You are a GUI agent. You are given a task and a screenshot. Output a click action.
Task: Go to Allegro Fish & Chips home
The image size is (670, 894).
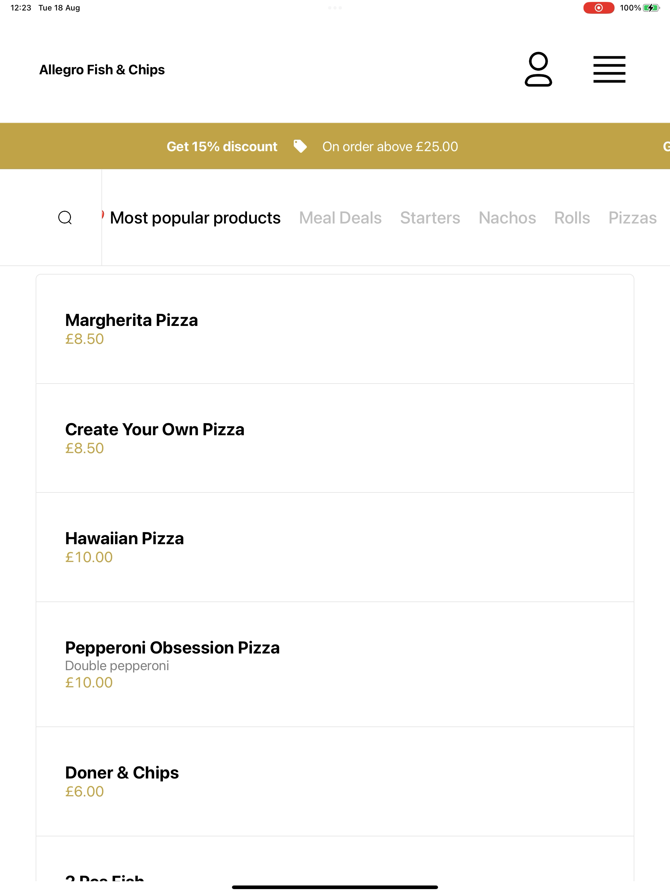(x=102, y=69)
